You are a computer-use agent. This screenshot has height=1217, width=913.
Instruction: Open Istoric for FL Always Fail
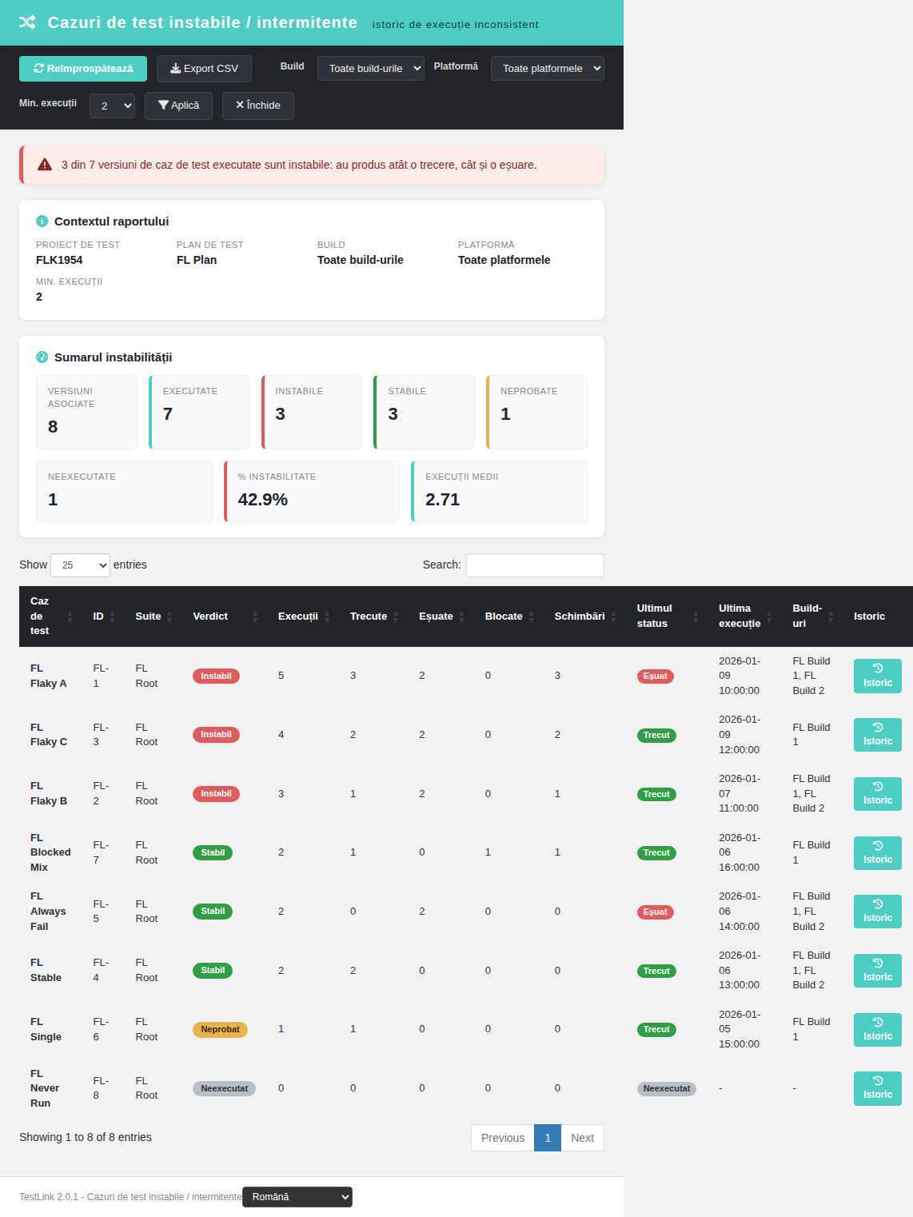point(877,912)
